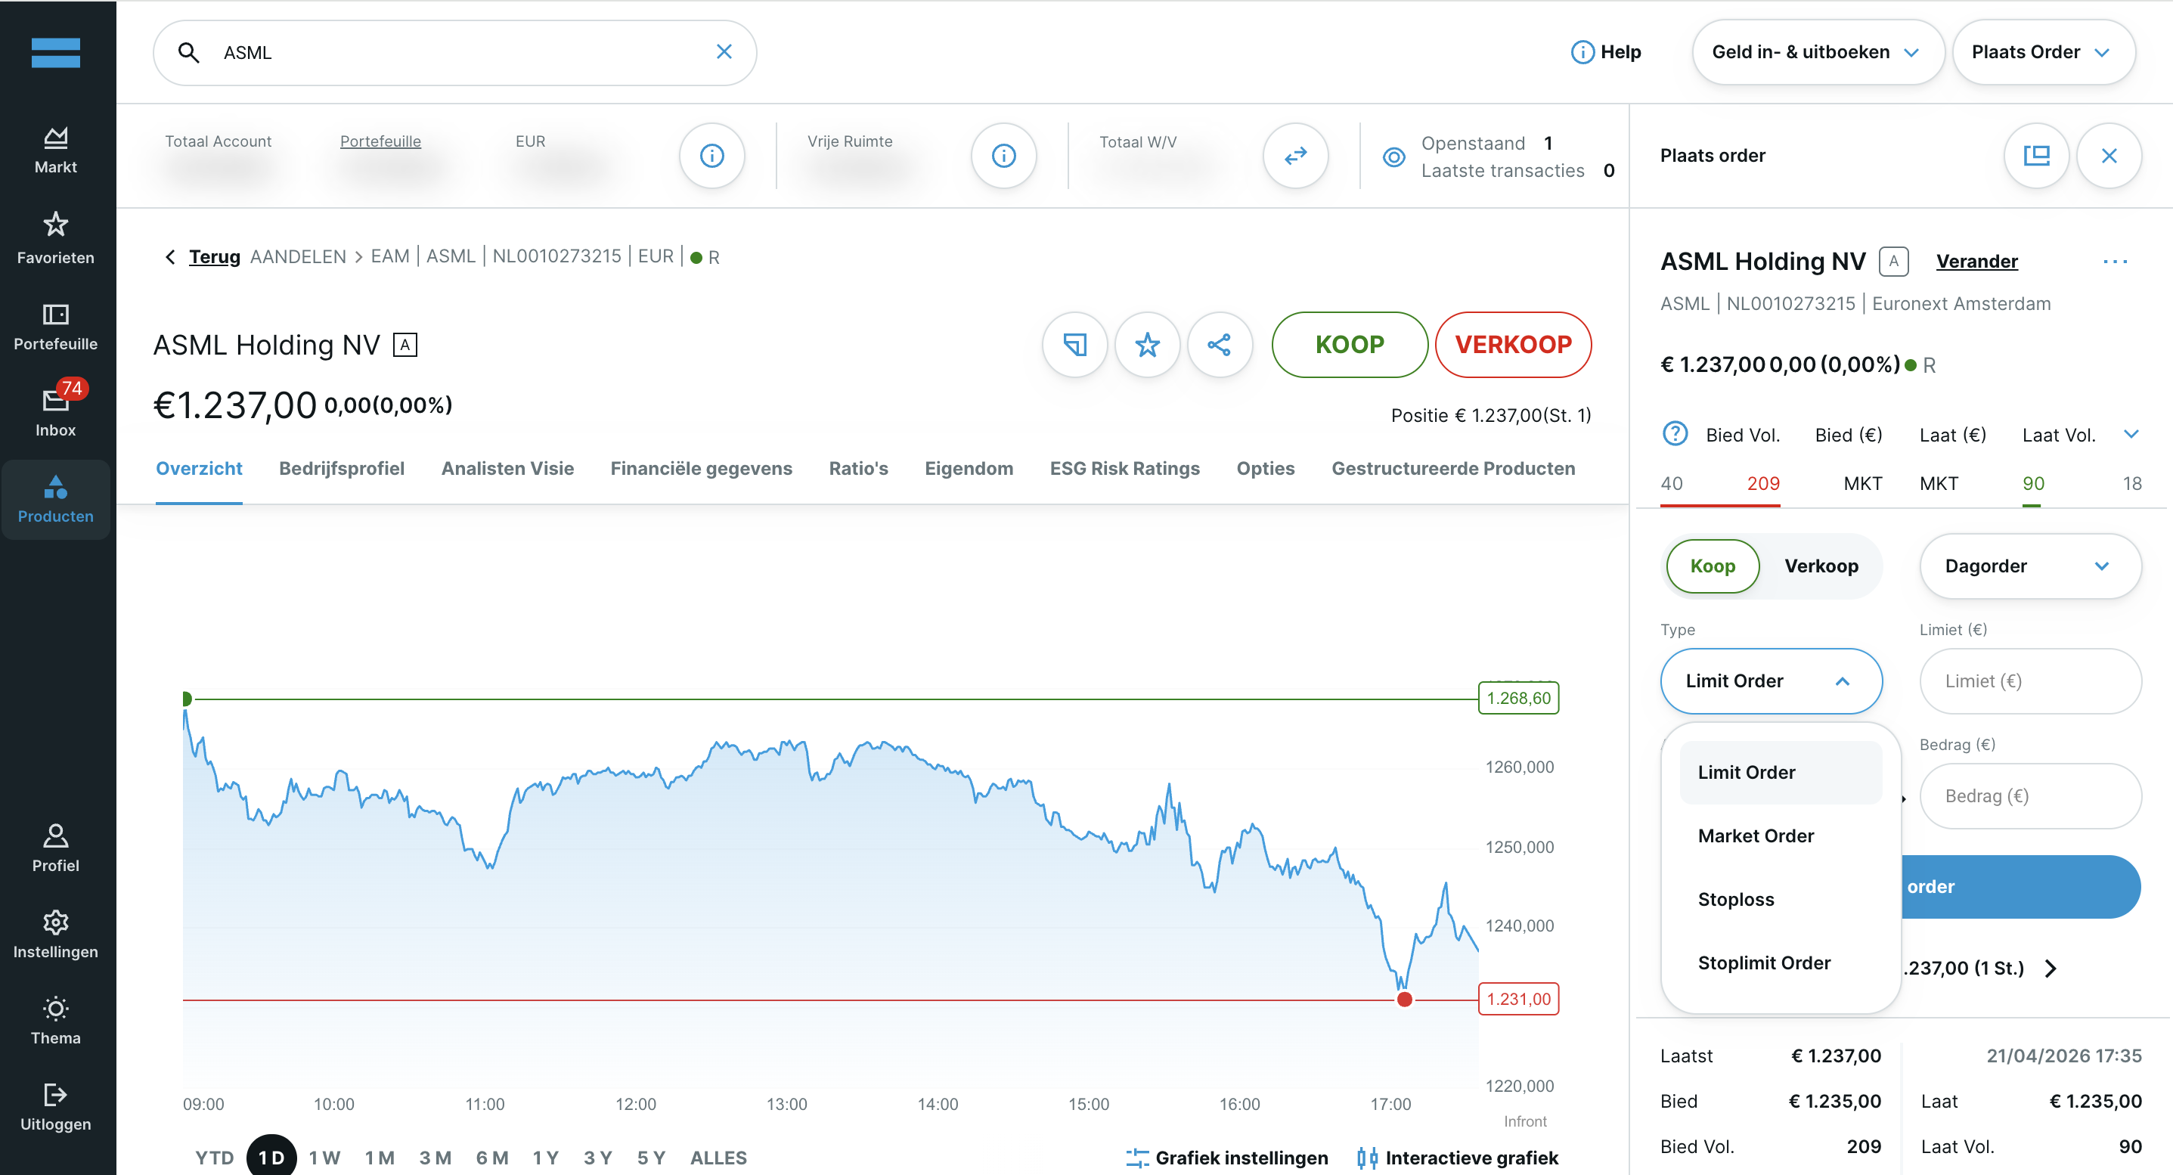This screenshot has height=1175, width=2173.
Task: Open the Portefeuille header link
Action: (x=380, y=141)
